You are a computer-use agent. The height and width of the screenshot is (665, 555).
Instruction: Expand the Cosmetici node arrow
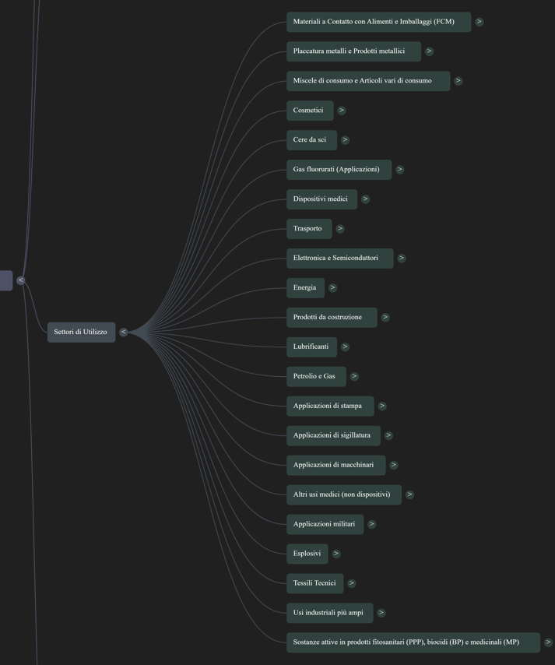(342, 111)
